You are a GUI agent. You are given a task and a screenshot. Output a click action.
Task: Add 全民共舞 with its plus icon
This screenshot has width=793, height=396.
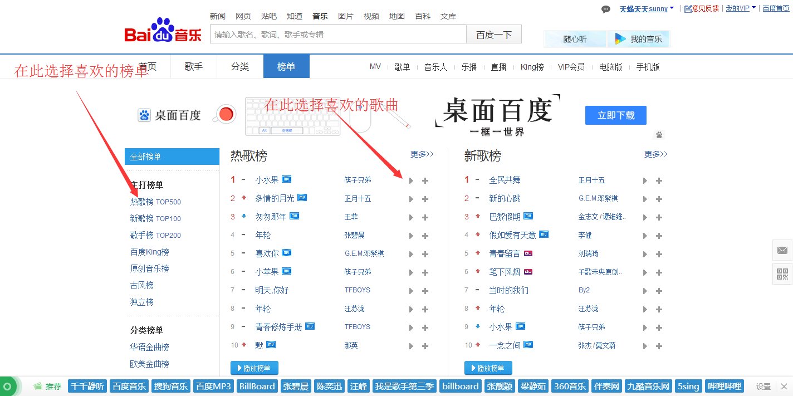point(659,180)
